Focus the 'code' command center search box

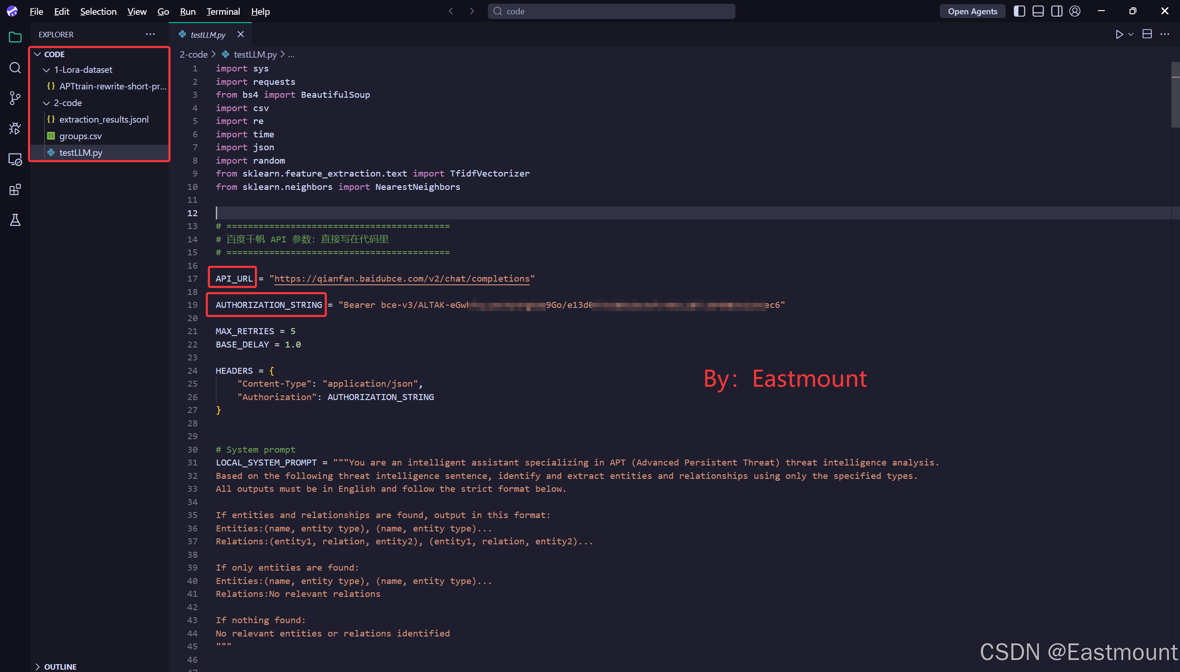[611, 11]
